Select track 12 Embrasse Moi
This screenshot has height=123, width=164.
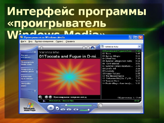click(x=121, y=78)
